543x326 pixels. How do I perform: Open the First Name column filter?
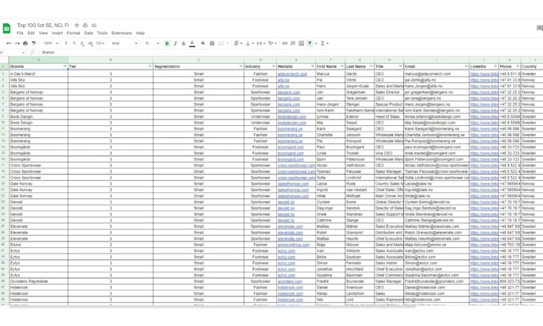pyautogui.click(x=342, y=66)
